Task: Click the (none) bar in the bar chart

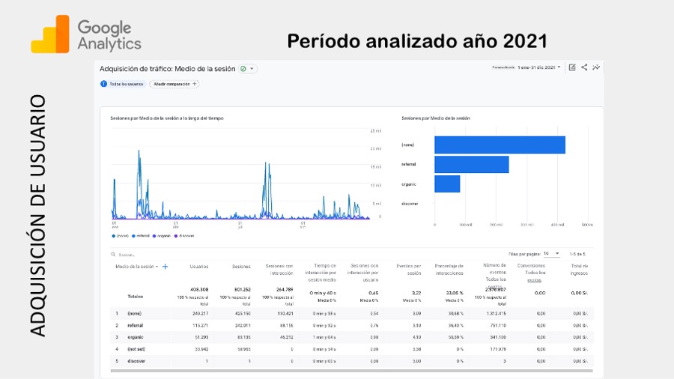Action: [500, 145]
